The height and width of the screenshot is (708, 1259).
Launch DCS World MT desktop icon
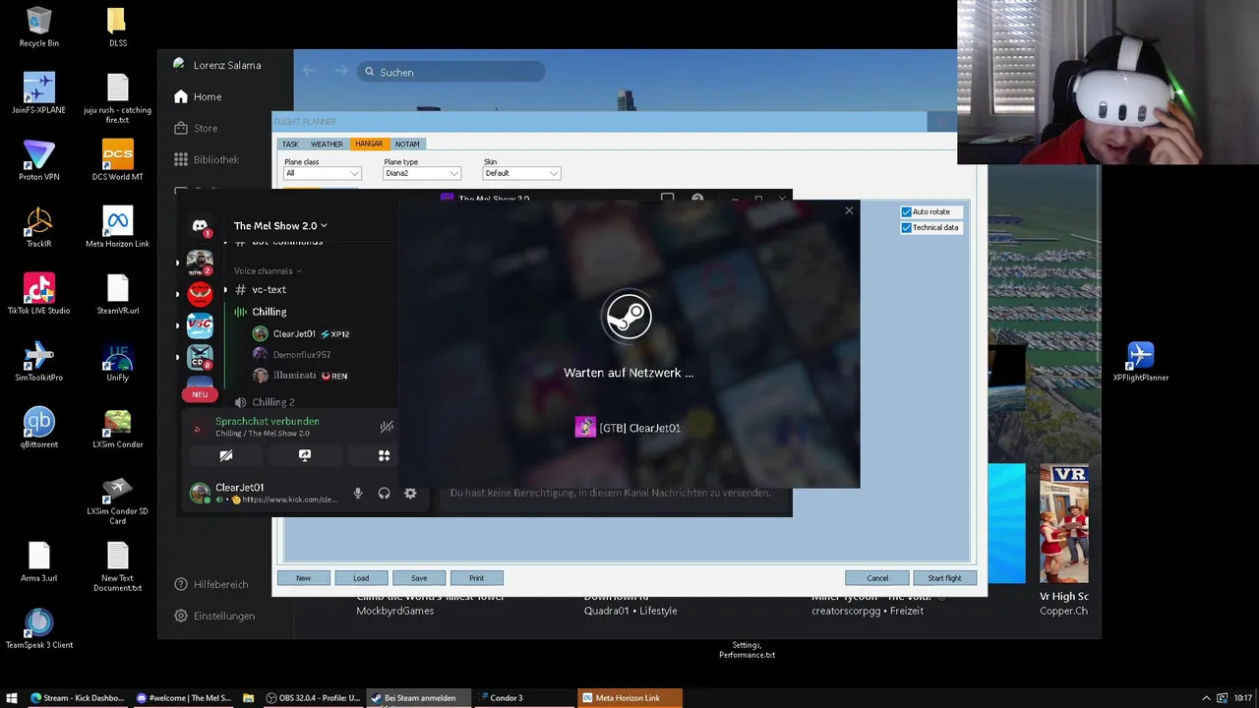tap(117, 160)
